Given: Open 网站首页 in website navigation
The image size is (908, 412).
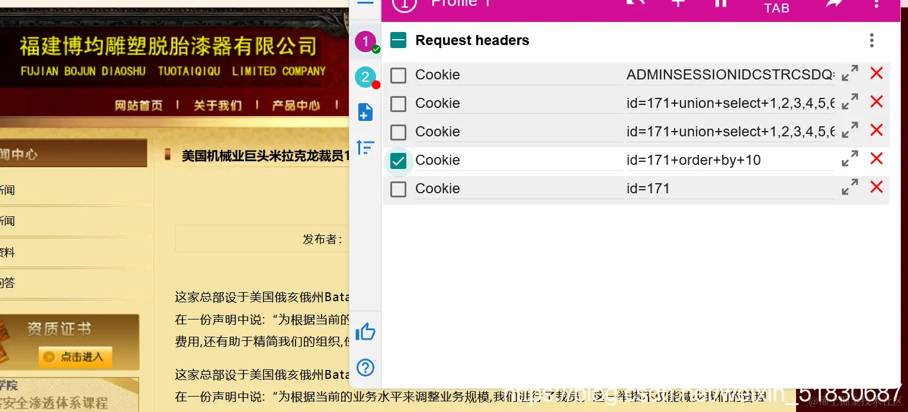Looking at the screenshot, I should (139, 106).
